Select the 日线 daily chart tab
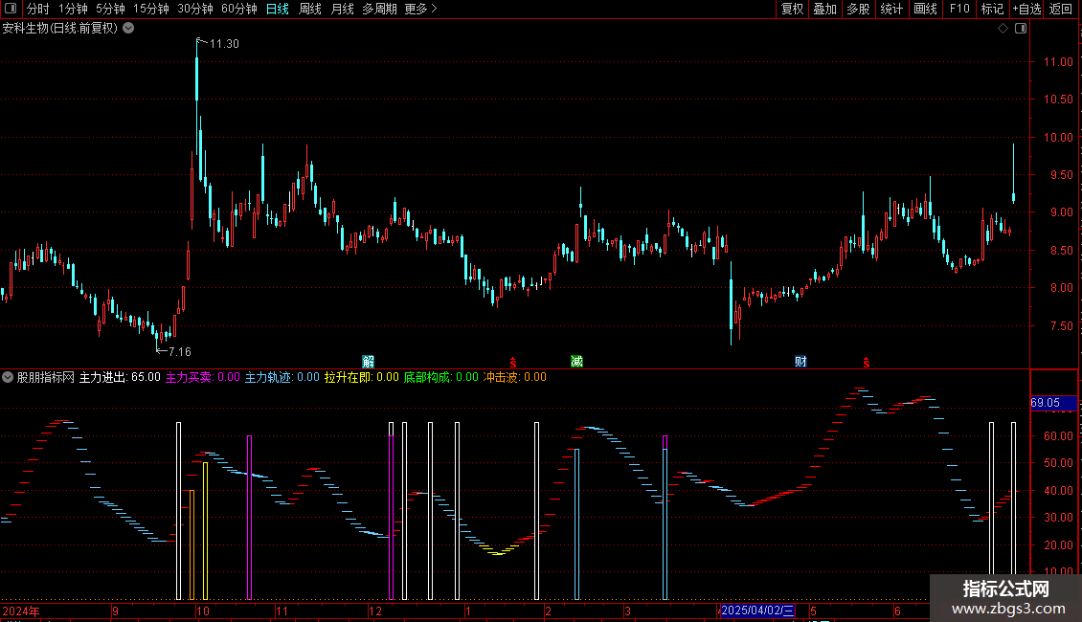1082x622 pixels. [x=278, y=9]
